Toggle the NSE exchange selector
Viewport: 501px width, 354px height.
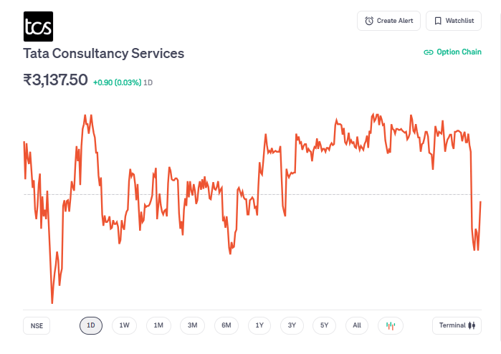(x=37, y=325)
